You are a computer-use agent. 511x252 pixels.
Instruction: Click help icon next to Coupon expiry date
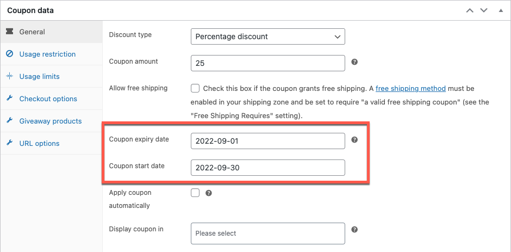click(x=354, y=140)
